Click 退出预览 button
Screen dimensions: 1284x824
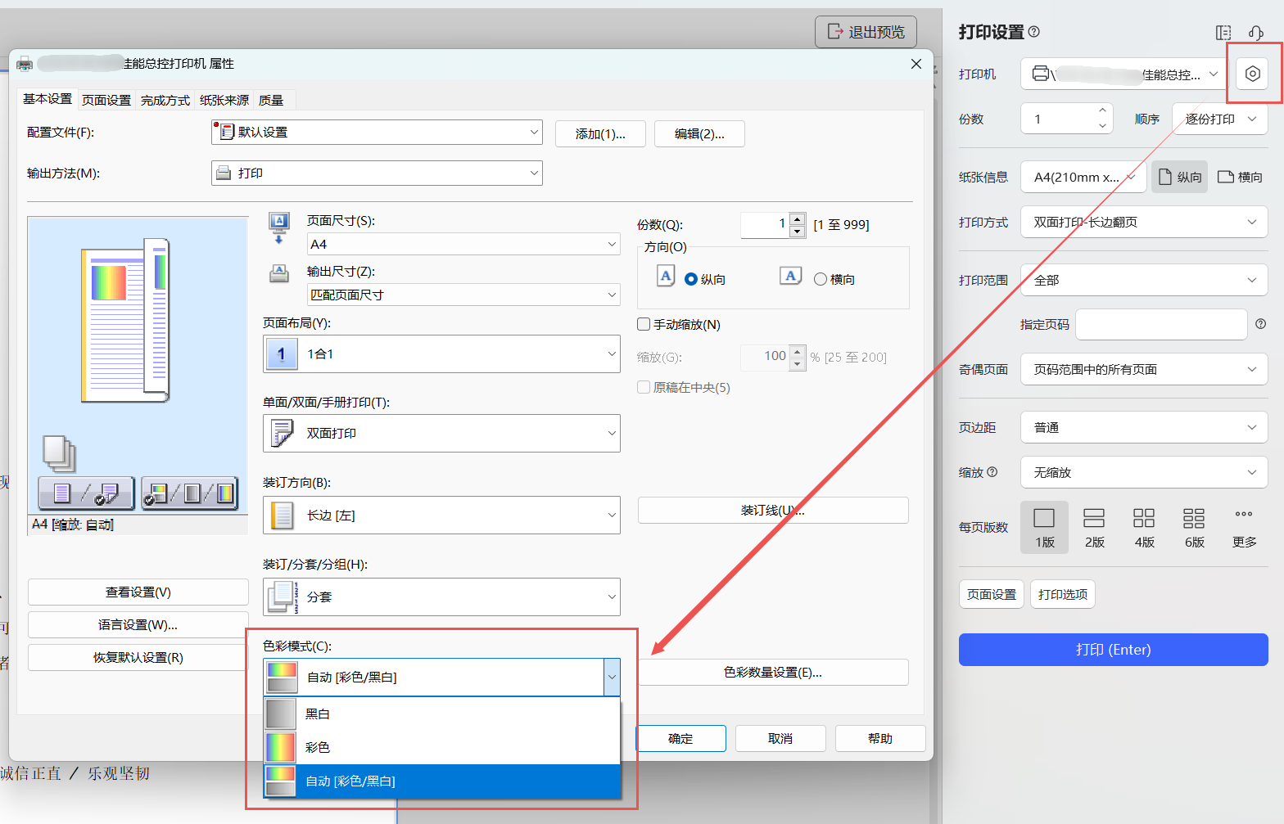[x=866, y=31]
